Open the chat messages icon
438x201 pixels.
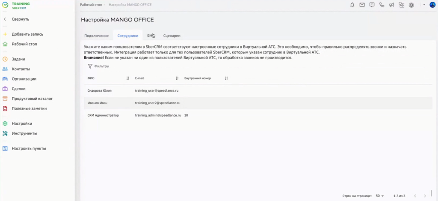pyautogui.click(x=372, y=5)
